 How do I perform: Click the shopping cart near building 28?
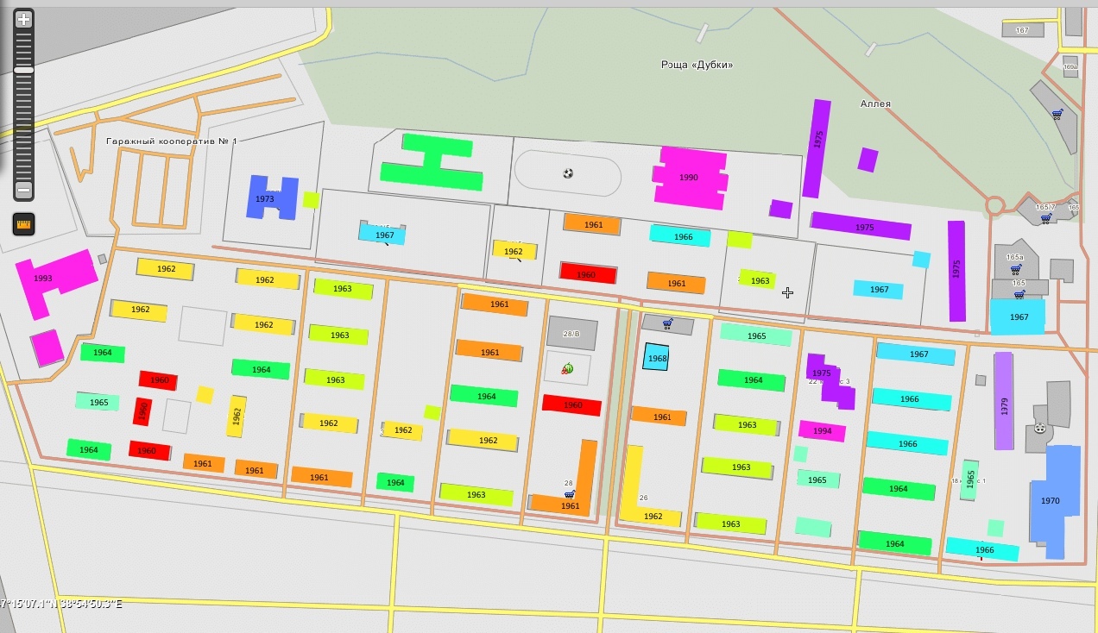570,494
